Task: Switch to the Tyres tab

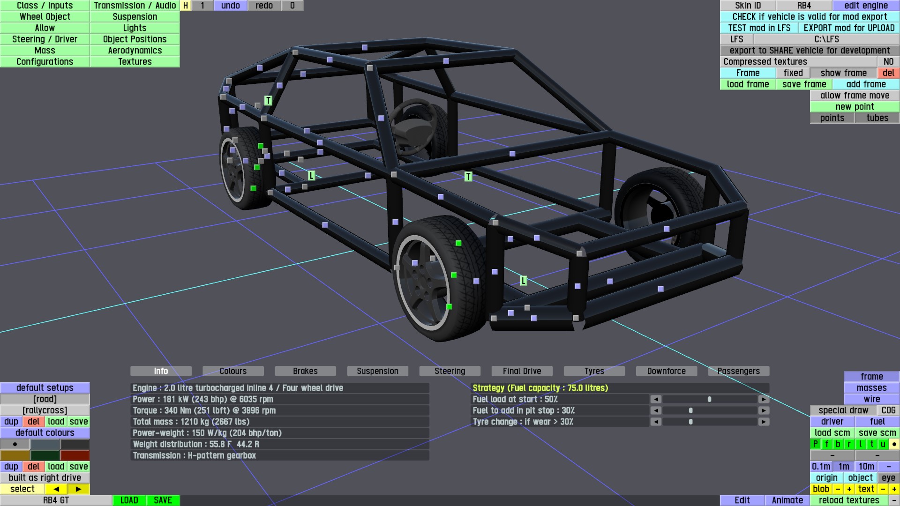Action: (594, 371)
